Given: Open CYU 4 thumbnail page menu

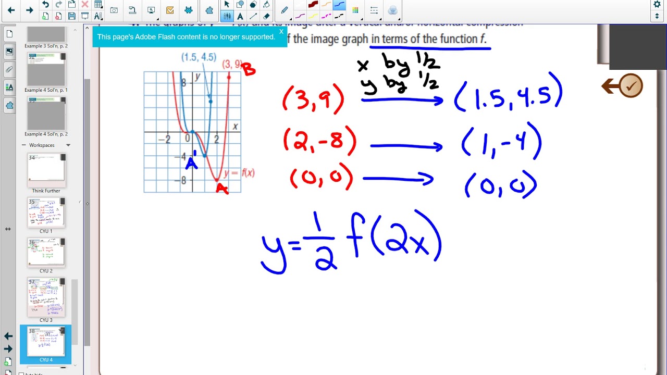Looking at the screenshot, I should click(x=63, y=331).
